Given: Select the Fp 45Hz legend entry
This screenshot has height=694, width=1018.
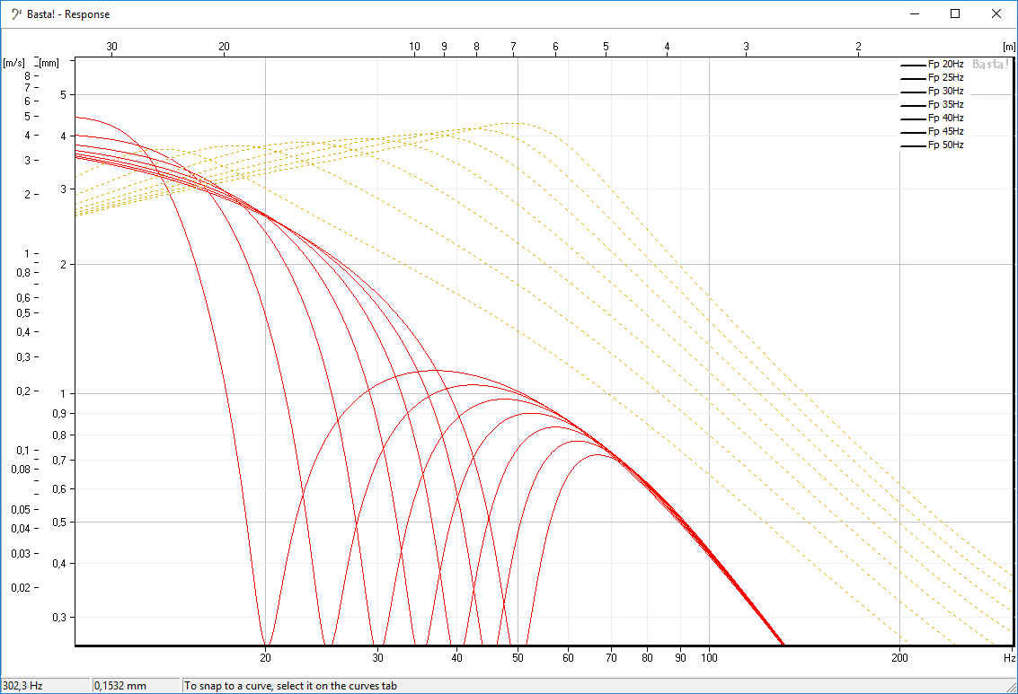Looking at the screenshot, I should click(933, 132).
